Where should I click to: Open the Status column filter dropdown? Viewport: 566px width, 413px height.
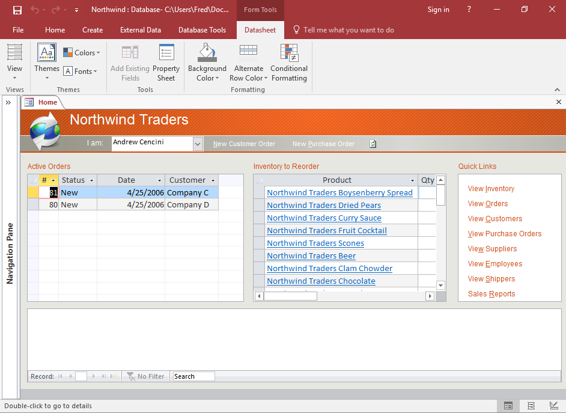coord(92,180)
